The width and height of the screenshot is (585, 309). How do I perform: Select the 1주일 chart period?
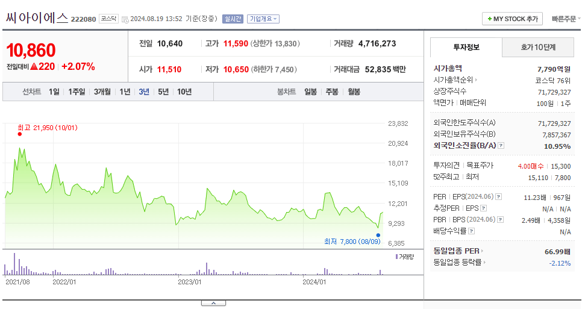pos(77,92)
